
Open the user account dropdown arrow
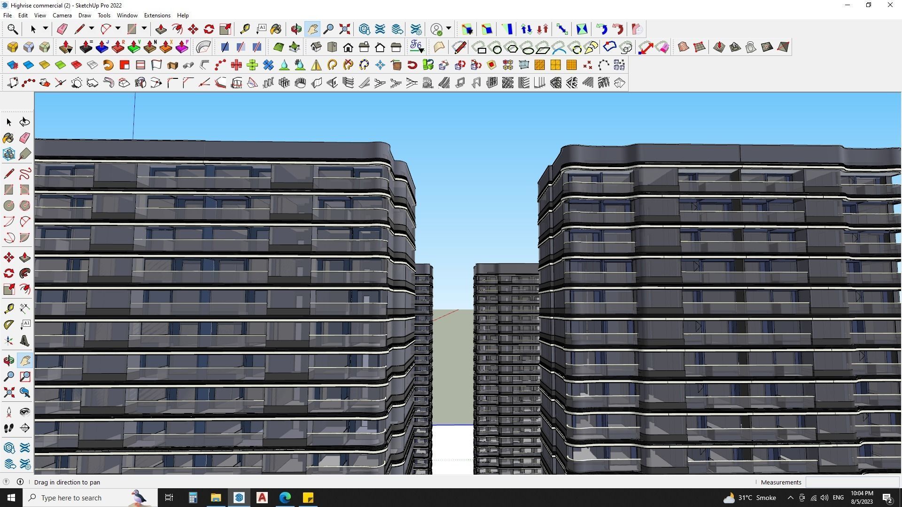[x=449, y=29]
